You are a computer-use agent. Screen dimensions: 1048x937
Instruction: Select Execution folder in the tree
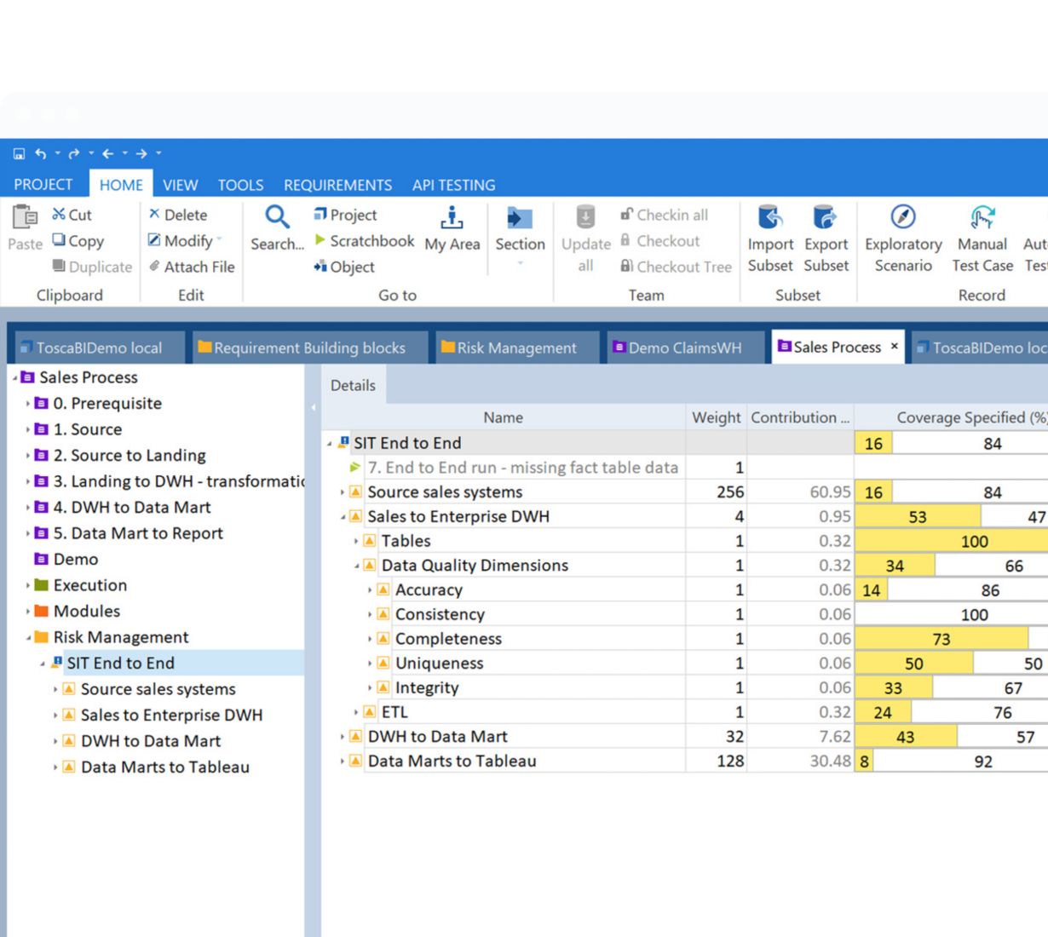tap(89, 585)
